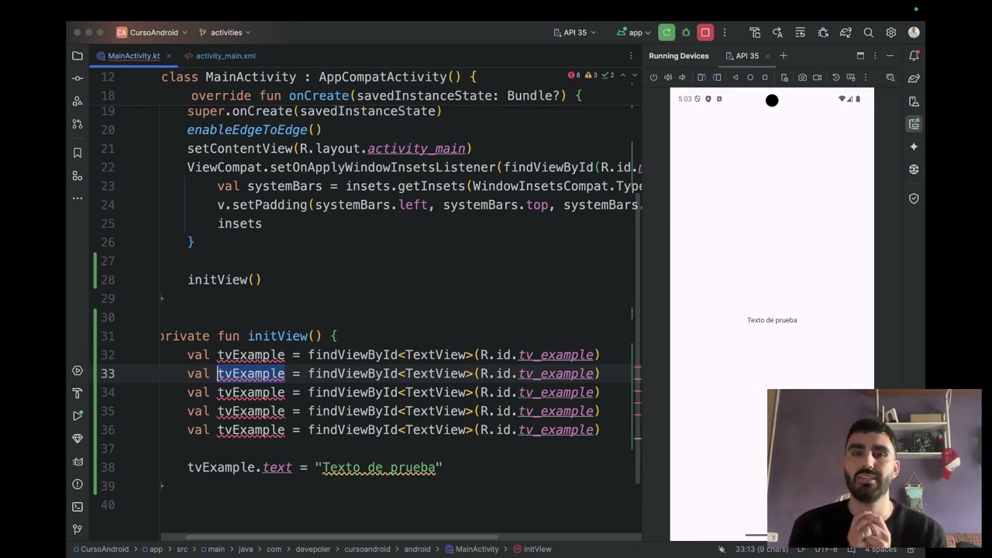
Task: Start emulator screen recording
Action: click(x=817, y=77)
